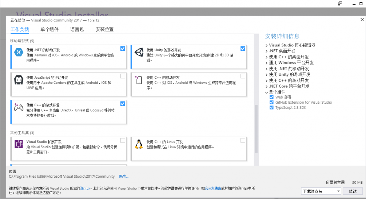This screenshot has width=366, height=199.
Task: Click the C++ mobile development phone icon
Action: pyautogui.click(x=138, y=80)
